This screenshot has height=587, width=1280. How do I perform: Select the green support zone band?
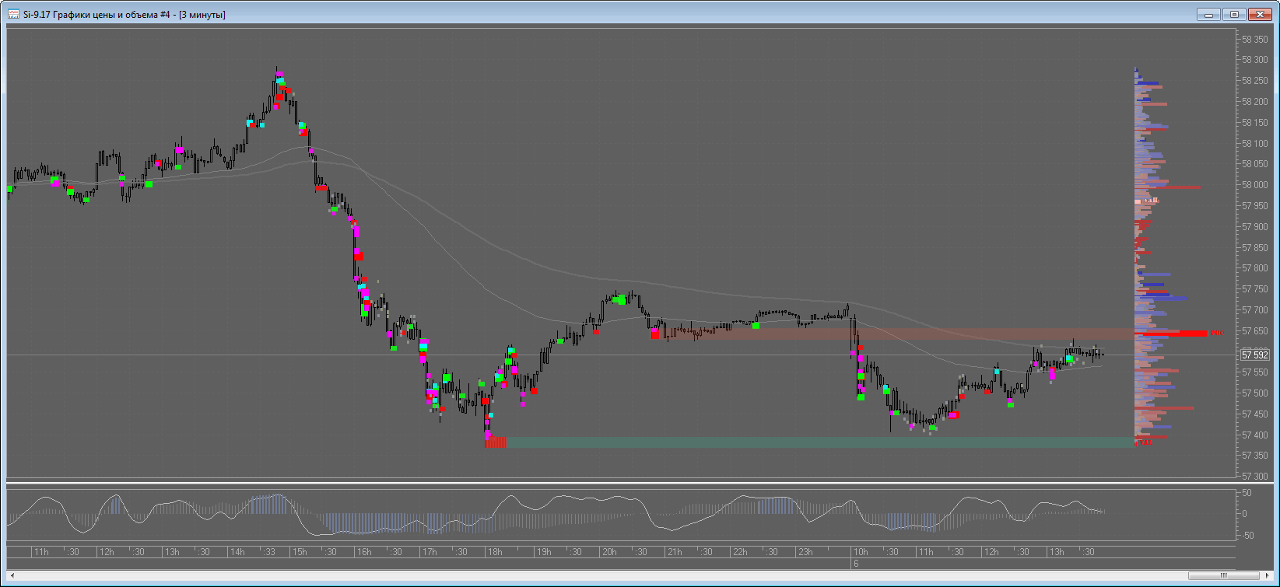820,442
